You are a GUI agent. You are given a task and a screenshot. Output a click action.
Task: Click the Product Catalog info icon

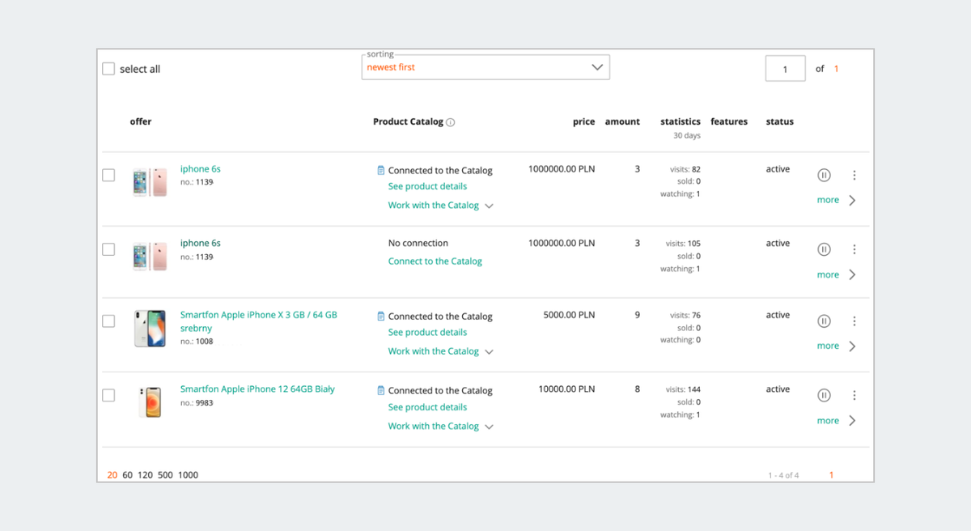(451, 122)
